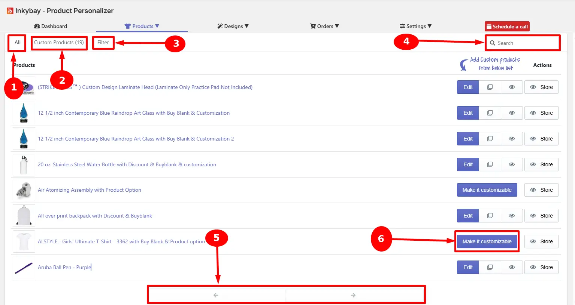Edit the All over print backpack product
The height and width of the screenshot is (305, 575).
pyautogui.click(x=468, y=216)
